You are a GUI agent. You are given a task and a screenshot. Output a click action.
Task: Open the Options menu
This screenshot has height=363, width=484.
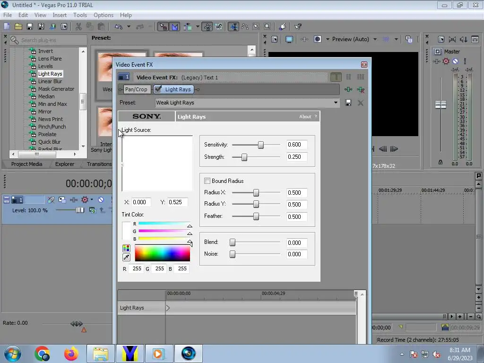(x=104, y=15)
